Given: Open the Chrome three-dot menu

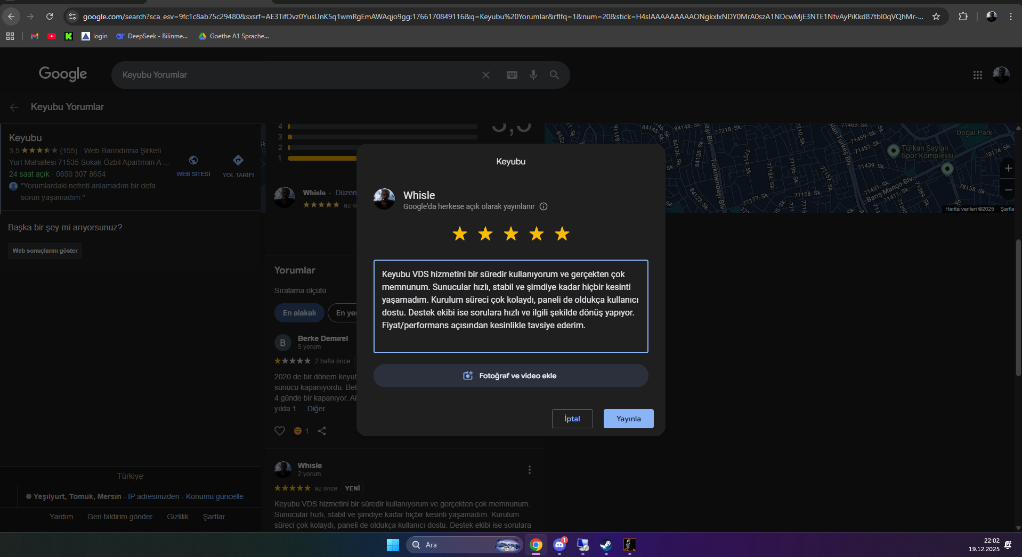Looking at the screenshot, I should [x=1011, y=16].
